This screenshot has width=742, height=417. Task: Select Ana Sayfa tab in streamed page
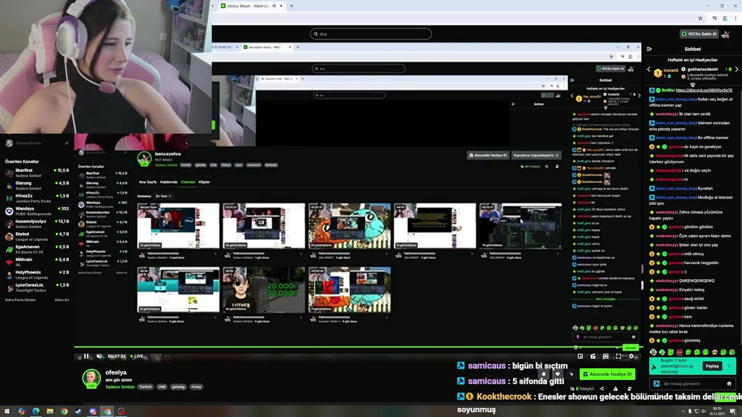(x=148, y=182)
